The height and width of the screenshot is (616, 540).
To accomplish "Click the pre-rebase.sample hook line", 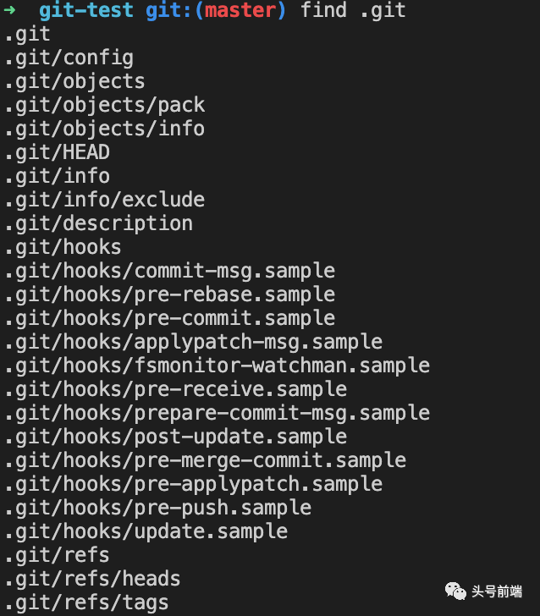I will 170,294.
